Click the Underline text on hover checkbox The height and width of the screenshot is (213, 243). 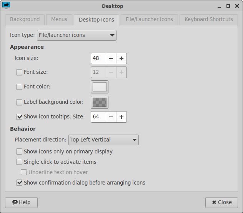[x=24, y=172]
